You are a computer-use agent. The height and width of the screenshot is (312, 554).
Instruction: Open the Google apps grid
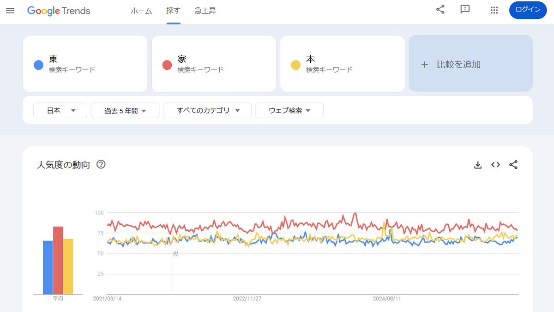tap(494, 10)
